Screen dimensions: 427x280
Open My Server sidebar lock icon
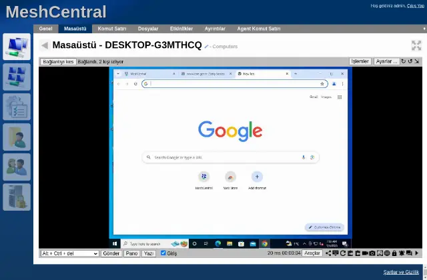click(17, 197)
